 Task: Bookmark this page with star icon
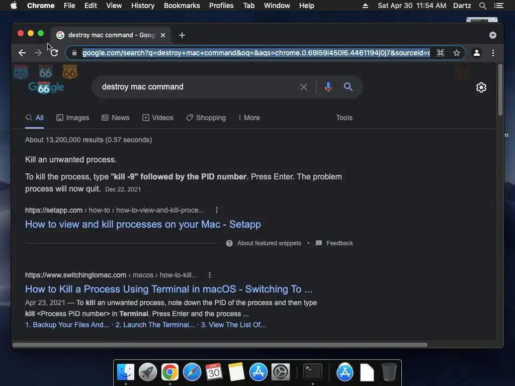457,53
